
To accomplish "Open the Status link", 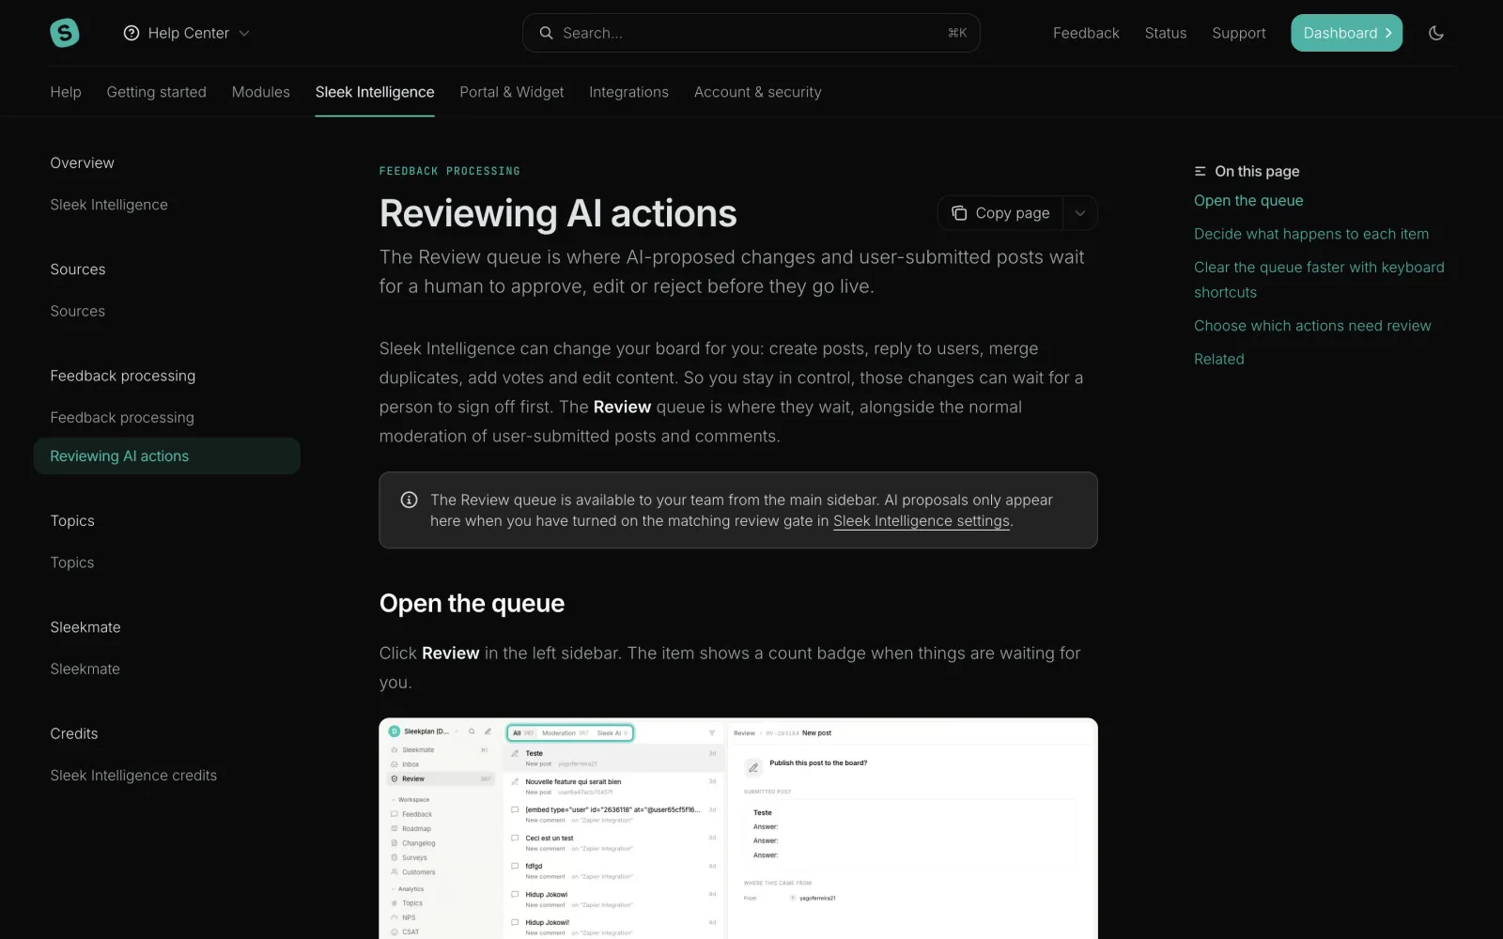I will click(1166, 33).
